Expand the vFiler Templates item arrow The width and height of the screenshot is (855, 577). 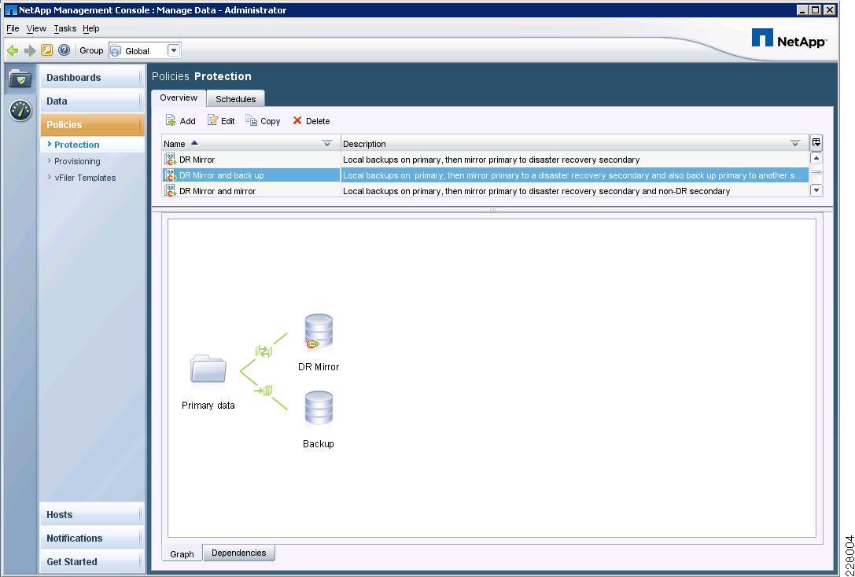[x=50, y=177]
